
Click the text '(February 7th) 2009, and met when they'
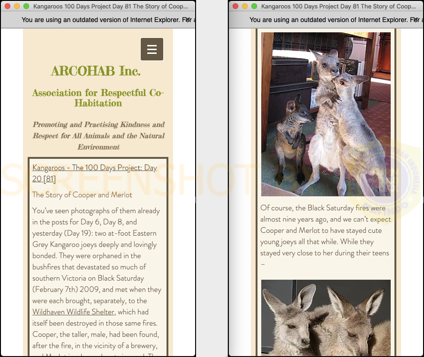(97, 290)
